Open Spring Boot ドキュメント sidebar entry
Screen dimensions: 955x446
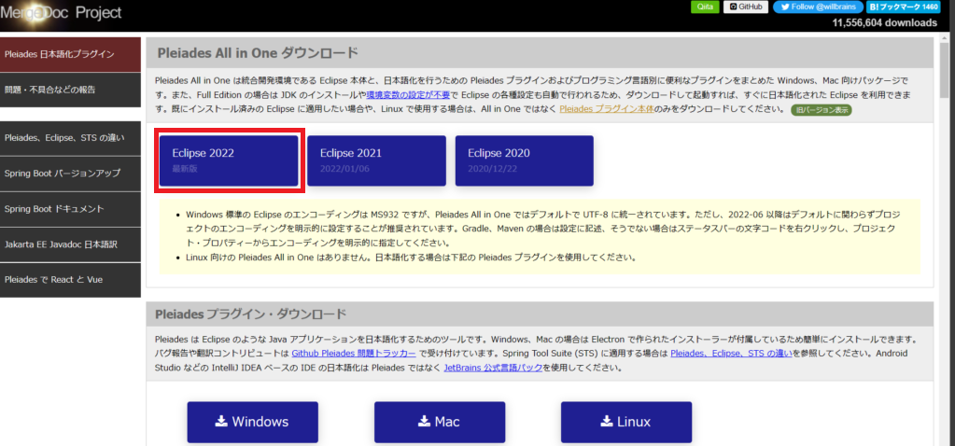click(x=70, y=209)
